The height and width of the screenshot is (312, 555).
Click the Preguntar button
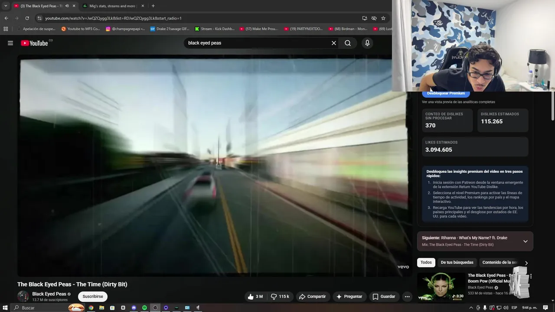pos(349,296)
